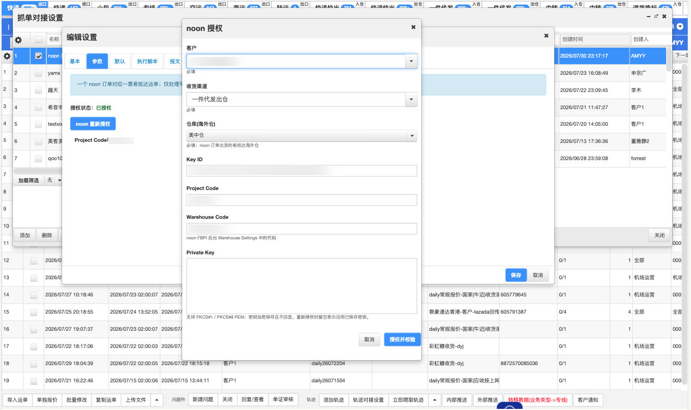Click 保存 in the 编辑设置 dialog

(x=516, y=275)
